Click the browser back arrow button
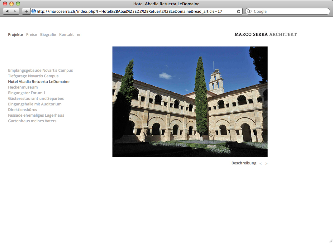333x243 pixels. click(x=7, y=11)
